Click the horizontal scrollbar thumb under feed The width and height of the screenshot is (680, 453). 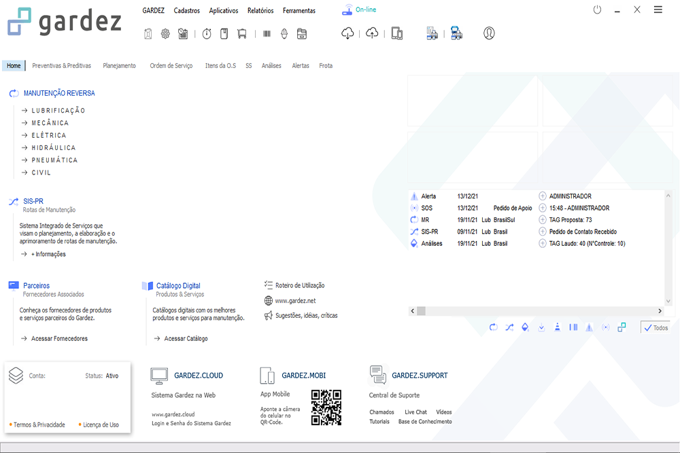(421, 311)
